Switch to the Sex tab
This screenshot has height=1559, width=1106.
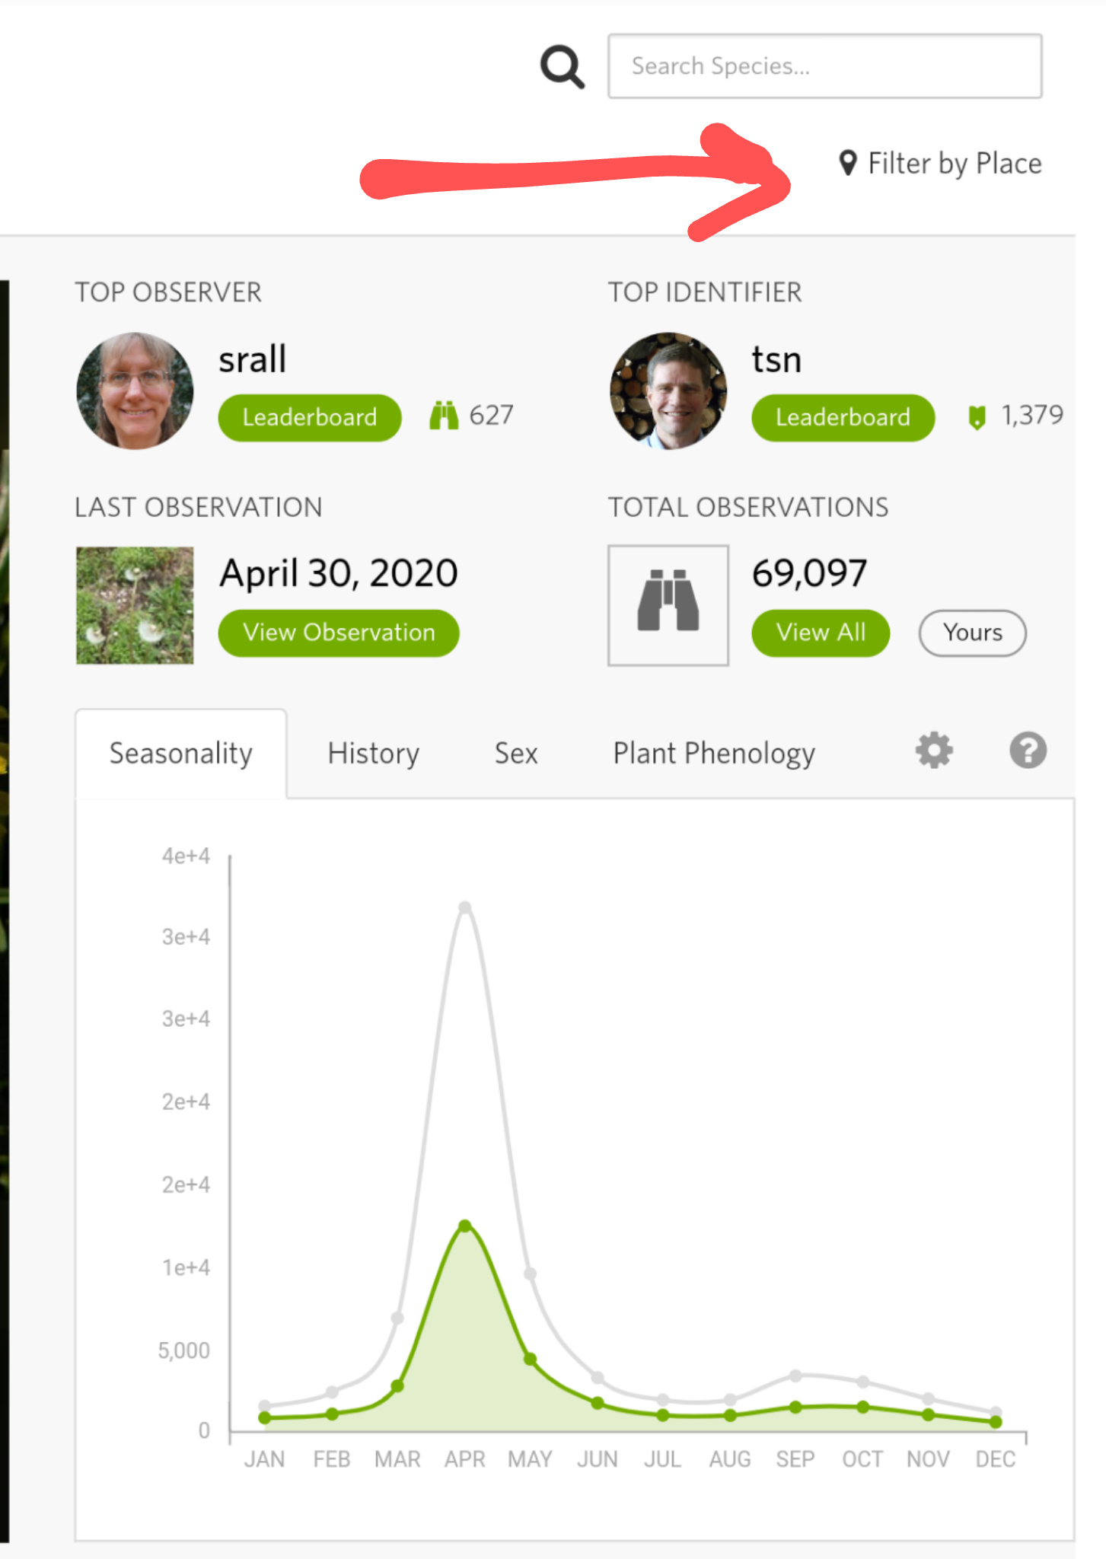click(516, 754)
